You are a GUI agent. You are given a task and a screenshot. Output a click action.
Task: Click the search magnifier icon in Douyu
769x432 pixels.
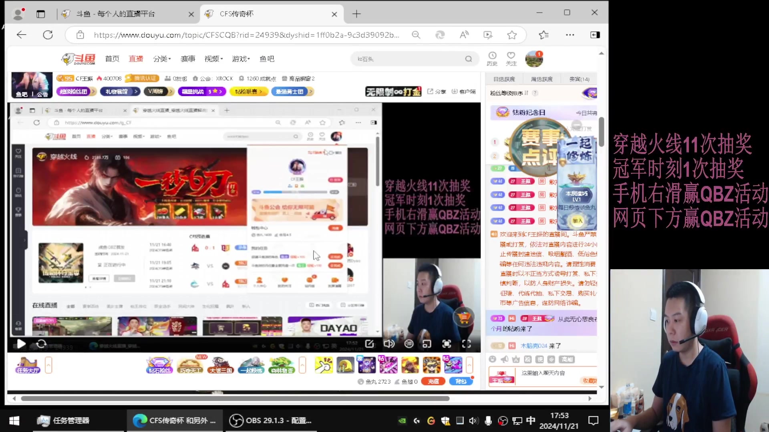coord(468,59)
